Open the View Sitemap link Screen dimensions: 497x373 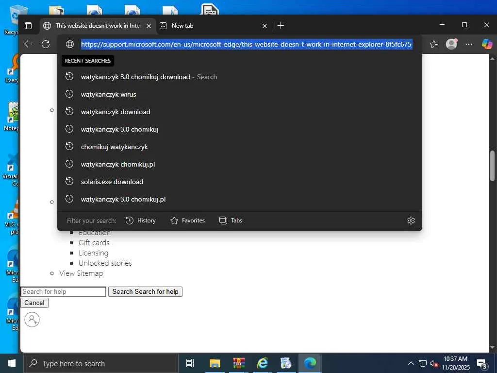[x=81, y=273]
